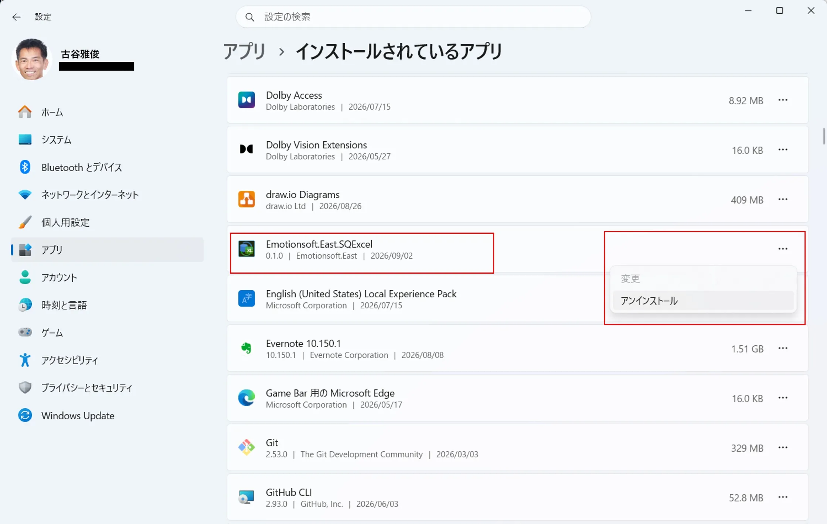Click the Evernote app icon

pos(246,348)
